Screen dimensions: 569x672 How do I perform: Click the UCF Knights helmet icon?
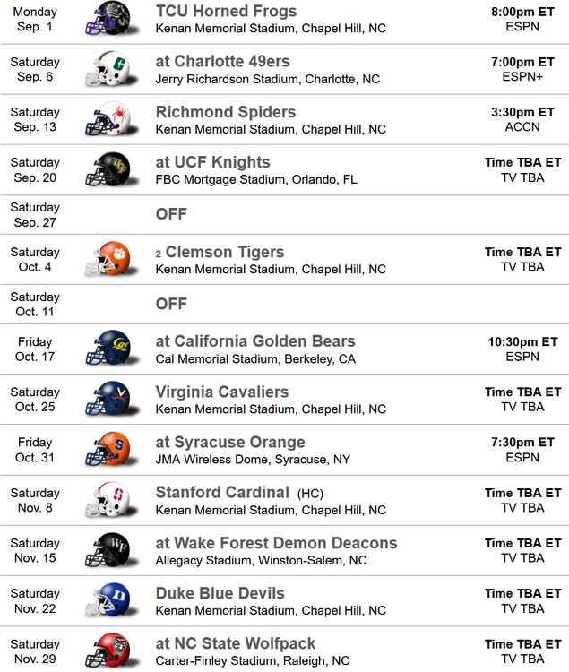tap(108, 170)
